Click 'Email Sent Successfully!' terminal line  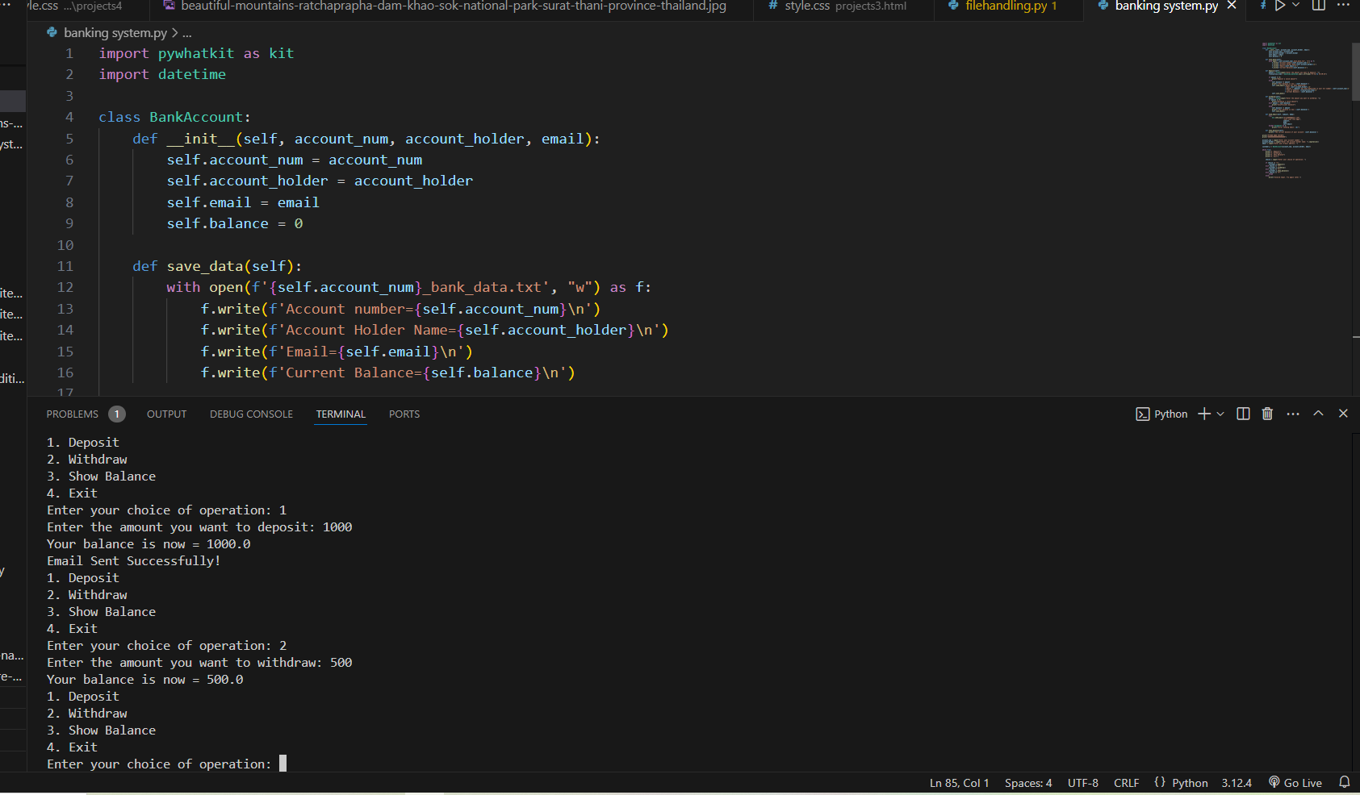pos(133,560)
